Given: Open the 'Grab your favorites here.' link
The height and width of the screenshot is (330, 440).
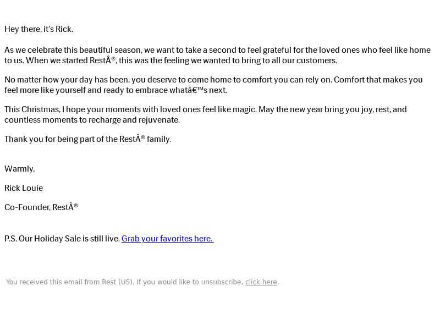Looking at the screenshot, I should coord(168,239).
